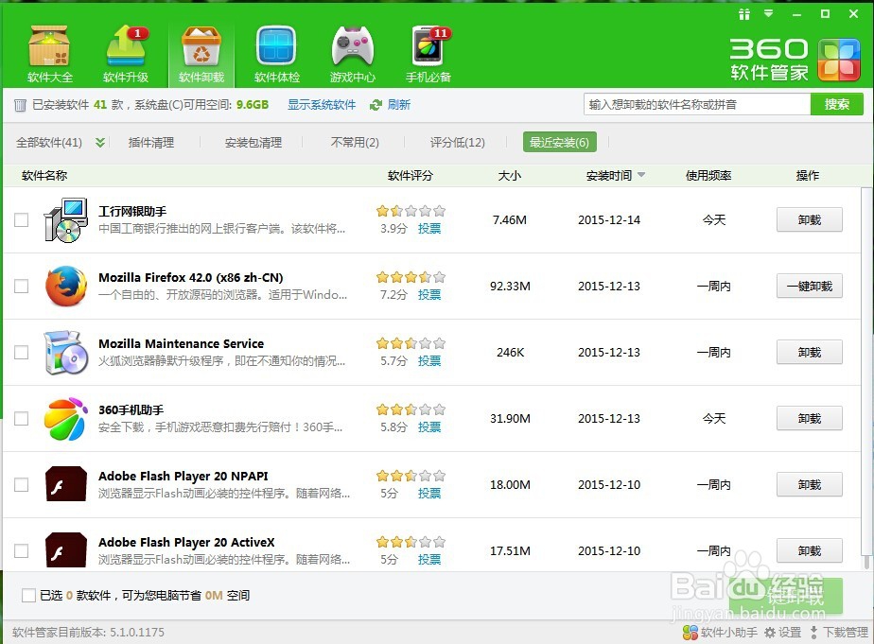
Task: Tick checkbox for Flash Player 20 ActiveX
Action: [x=21, y=551]
